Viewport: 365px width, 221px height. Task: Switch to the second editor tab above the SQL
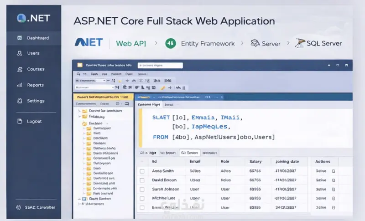click(169, 105)
